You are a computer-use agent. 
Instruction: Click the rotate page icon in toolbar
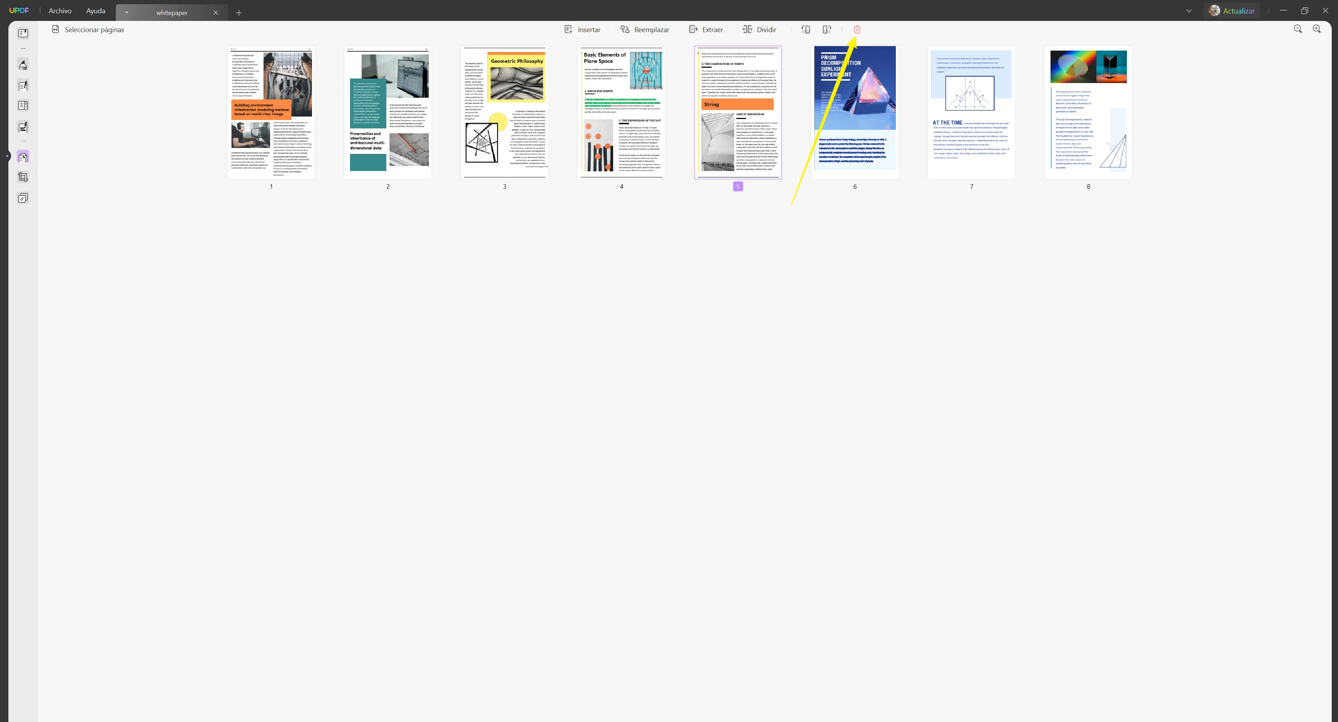coord(804,29)
